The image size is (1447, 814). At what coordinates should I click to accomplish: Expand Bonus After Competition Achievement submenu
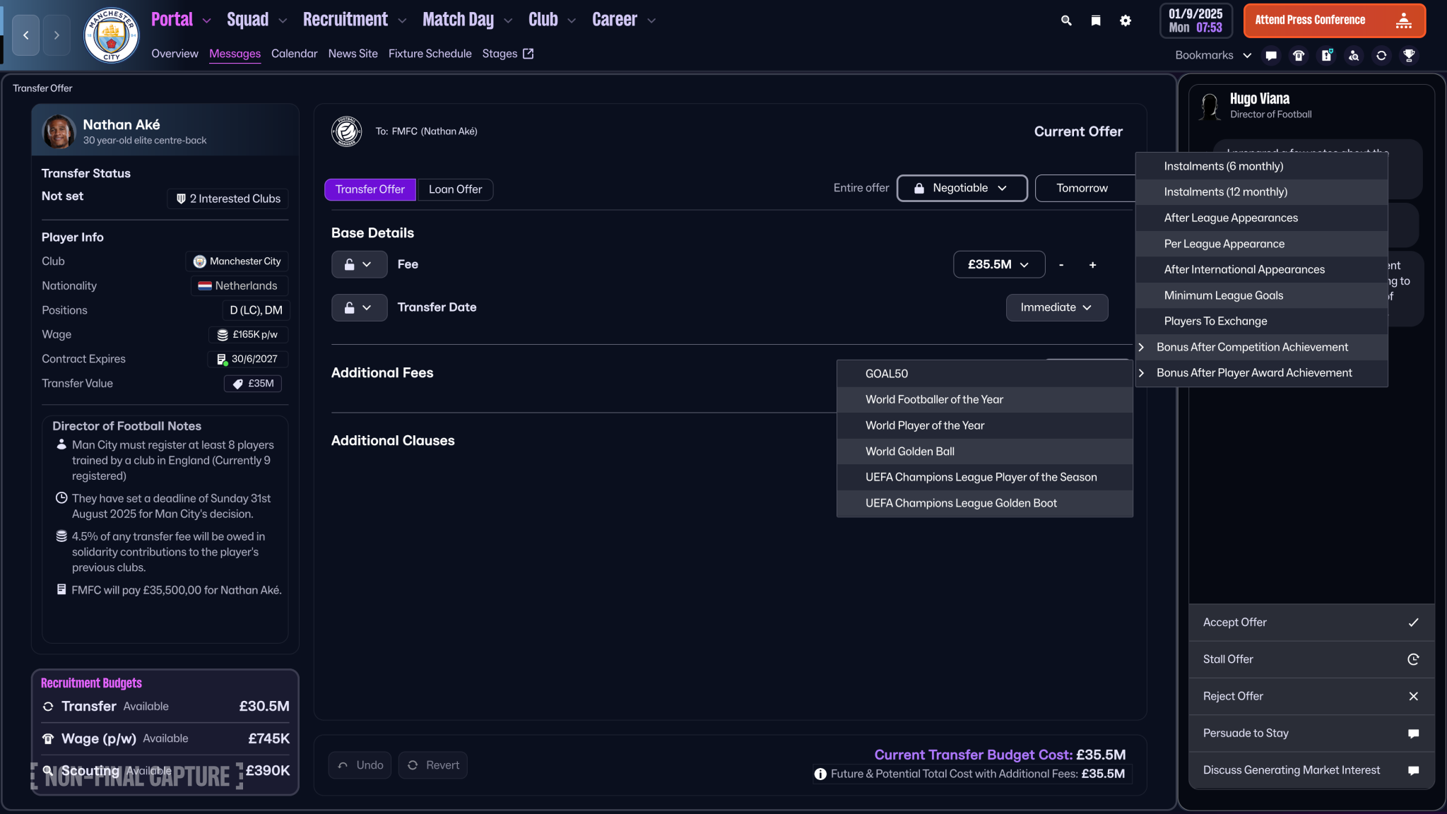coord(1252,347)
